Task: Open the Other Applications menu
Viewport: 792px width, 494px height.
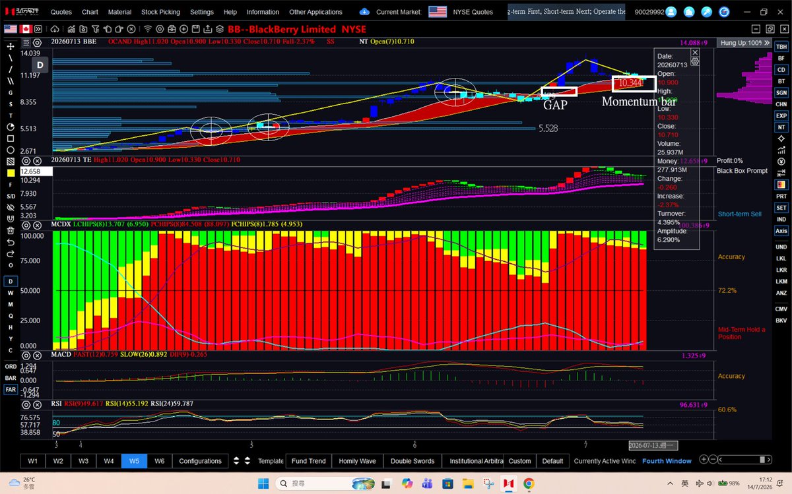Action: point(315,12)
